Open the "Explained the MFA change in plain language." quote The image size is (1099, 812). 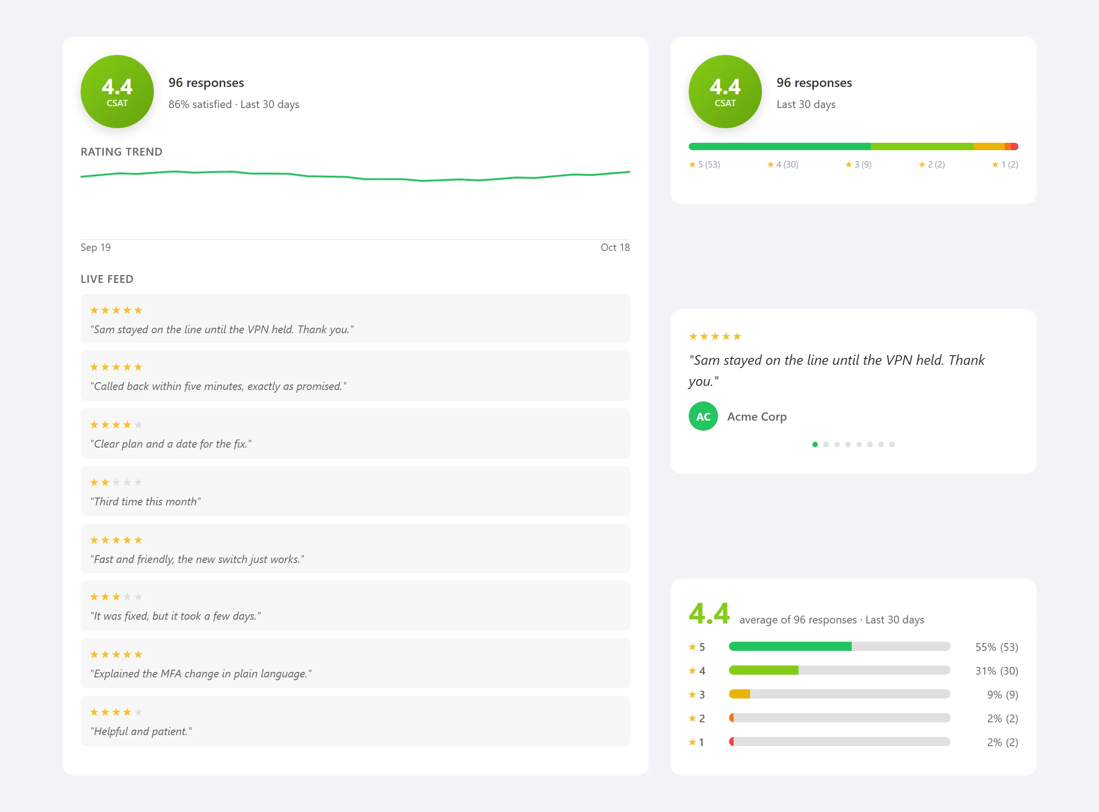201,673
